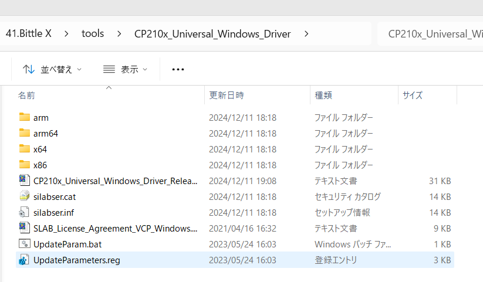This screenshot has height=282, width=483.
Task: Open the 並べ替え sort dropdown
Action: (52, 69)
